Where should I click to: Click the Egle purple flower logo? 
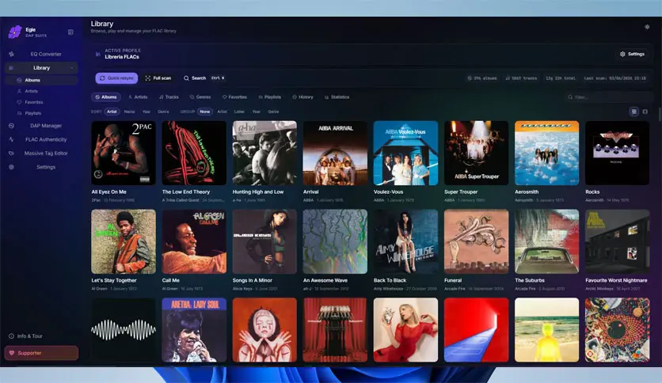pos(15,32)
